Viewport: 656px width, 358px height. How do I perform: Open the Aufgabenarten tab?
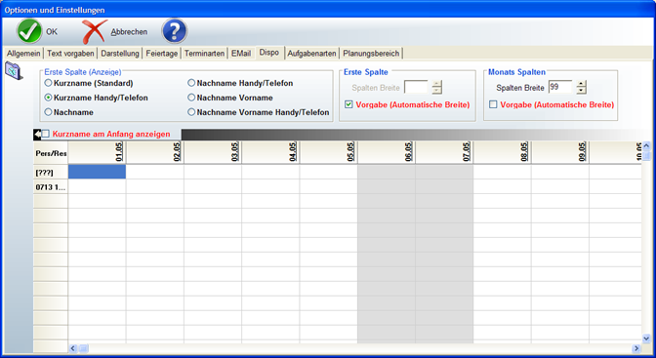311,54
